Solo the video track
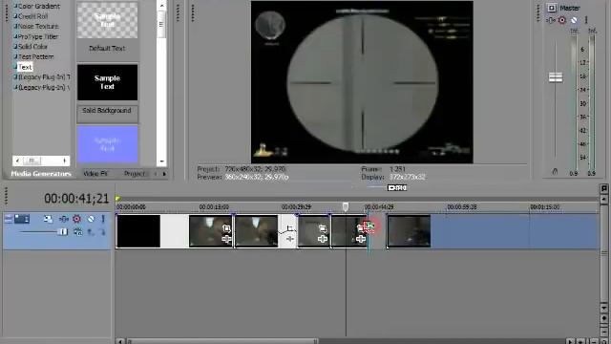Viewport: 611px width, 344px height. point(103,219)
